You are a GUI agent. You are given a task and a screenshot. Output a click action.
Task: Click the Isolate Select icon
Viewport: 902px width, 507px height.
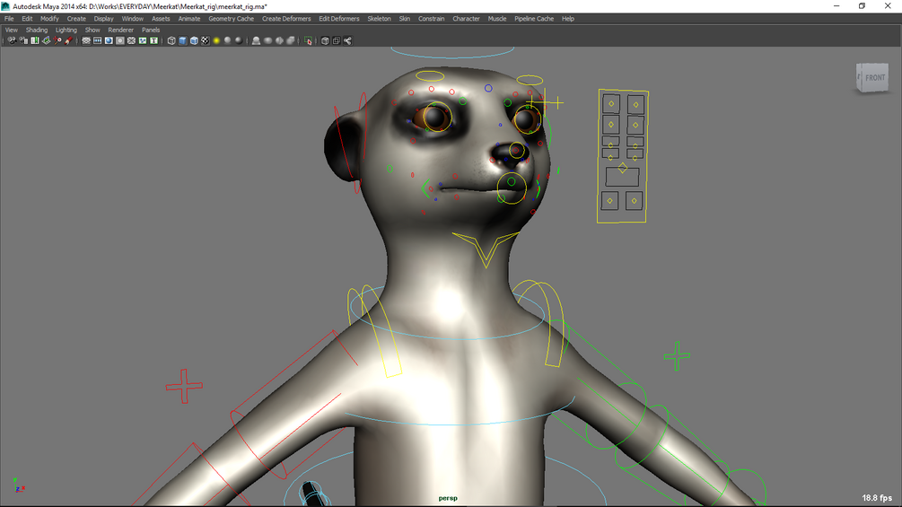click(x=309, y=40)
